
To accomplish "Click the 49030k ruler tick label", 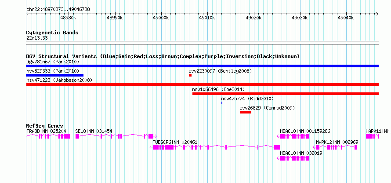I will (x=300, y=18).
